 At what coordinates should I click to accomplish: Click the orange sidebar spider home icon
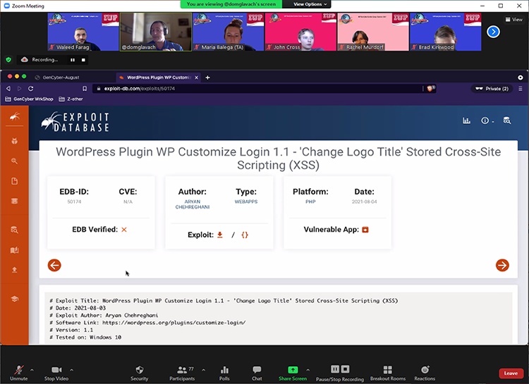15,117
